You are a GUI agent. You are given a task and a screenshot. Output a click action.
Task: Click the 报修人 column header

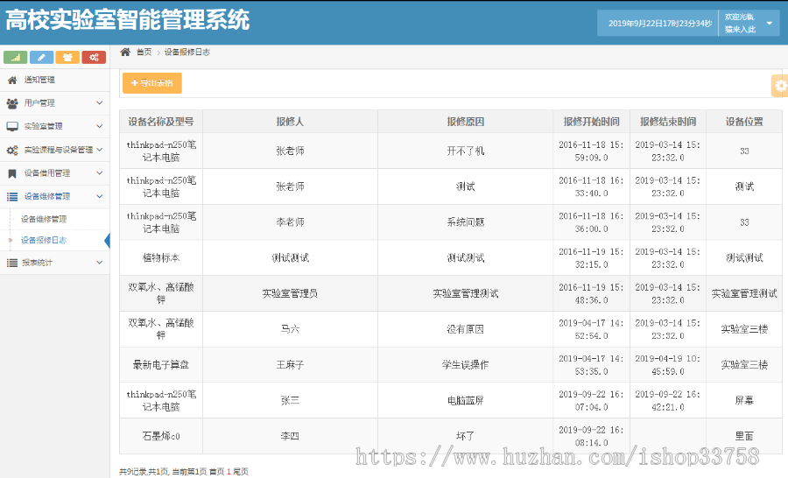(290, 122)
